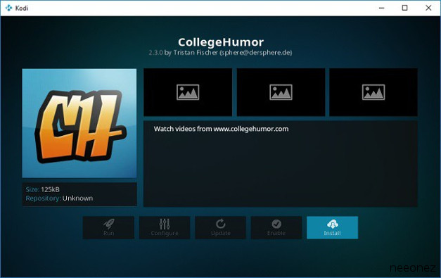This screenshot has height=278, width=441.
Task: Click the Size 125kB info line
Action: (42, 189)
